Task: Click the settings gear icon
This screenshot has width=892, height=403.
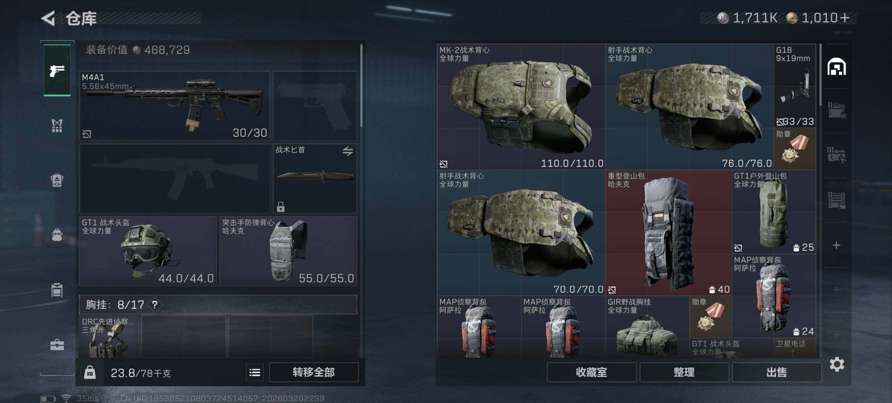Action: click(837, 364)
